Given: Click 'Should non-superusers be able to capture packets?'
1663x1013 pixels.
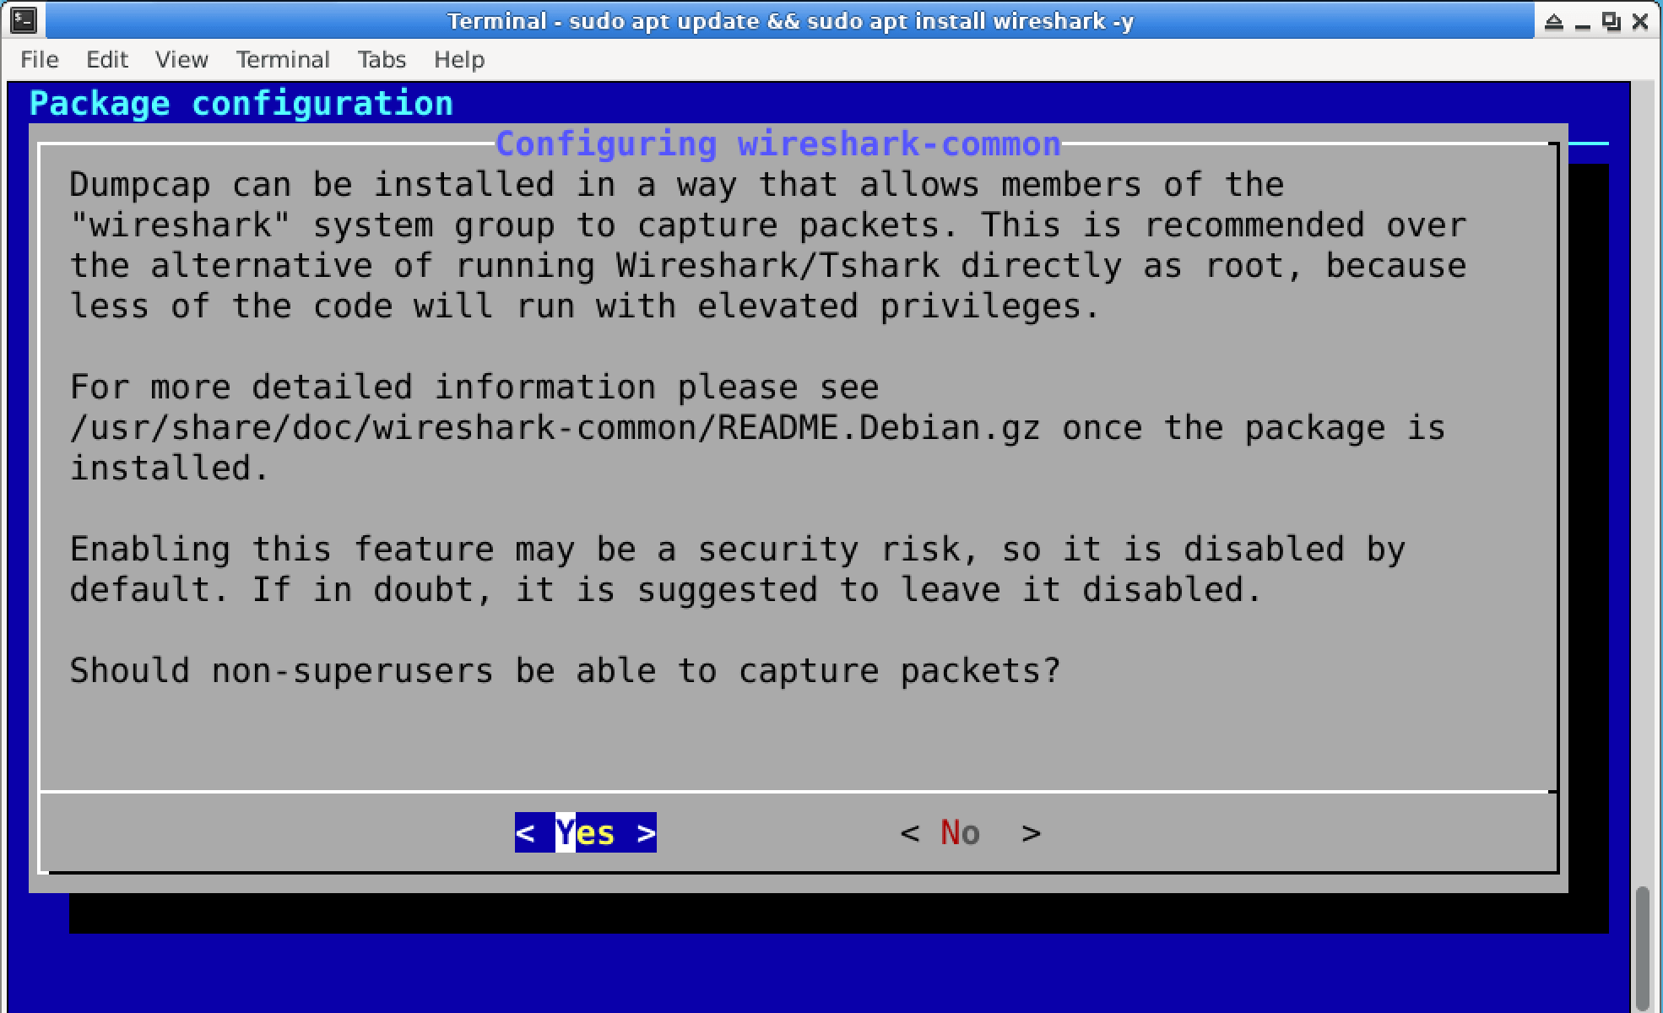Looking at the screenshot, I should [565, 671].
